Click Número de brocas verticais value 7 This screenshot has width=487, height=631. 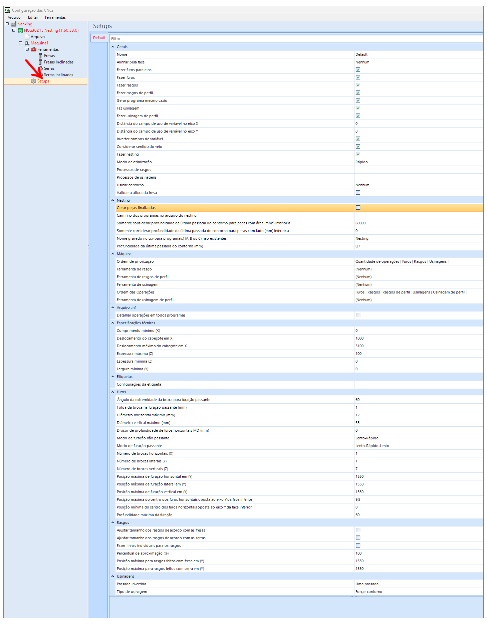coord(356,469)
